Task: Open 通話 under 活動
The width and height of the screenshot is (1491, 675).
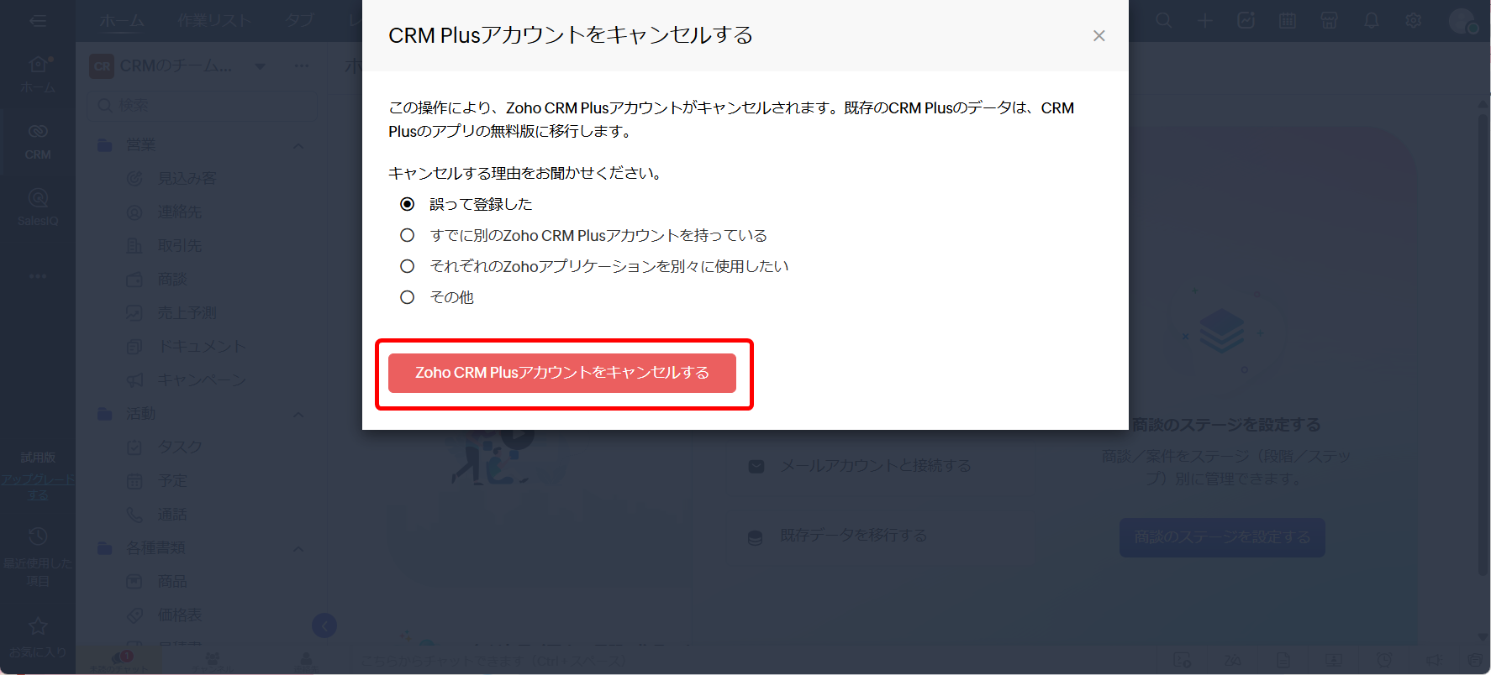Action: click(x=172, y=515)
